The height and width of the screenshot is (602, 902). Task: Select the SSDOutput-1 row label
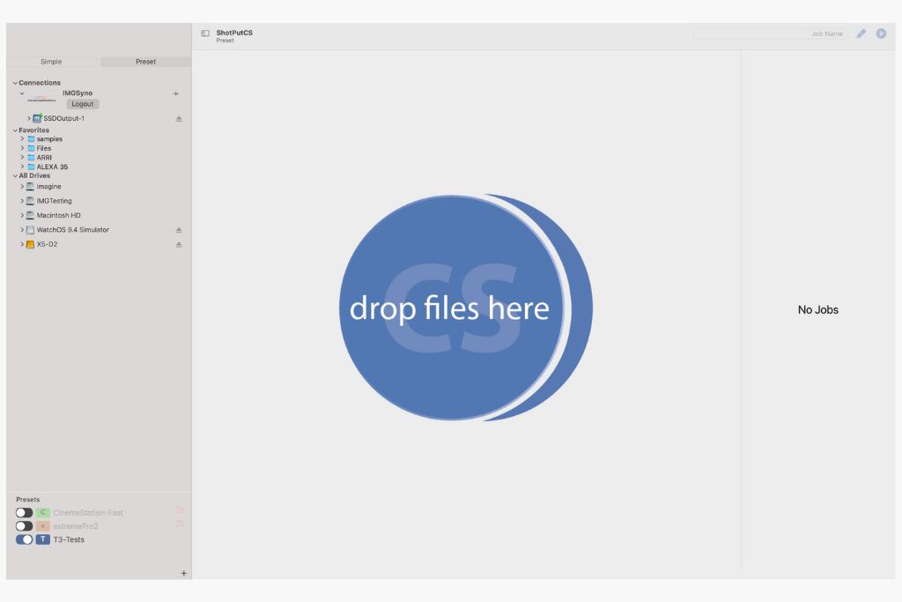pos(63,119)
